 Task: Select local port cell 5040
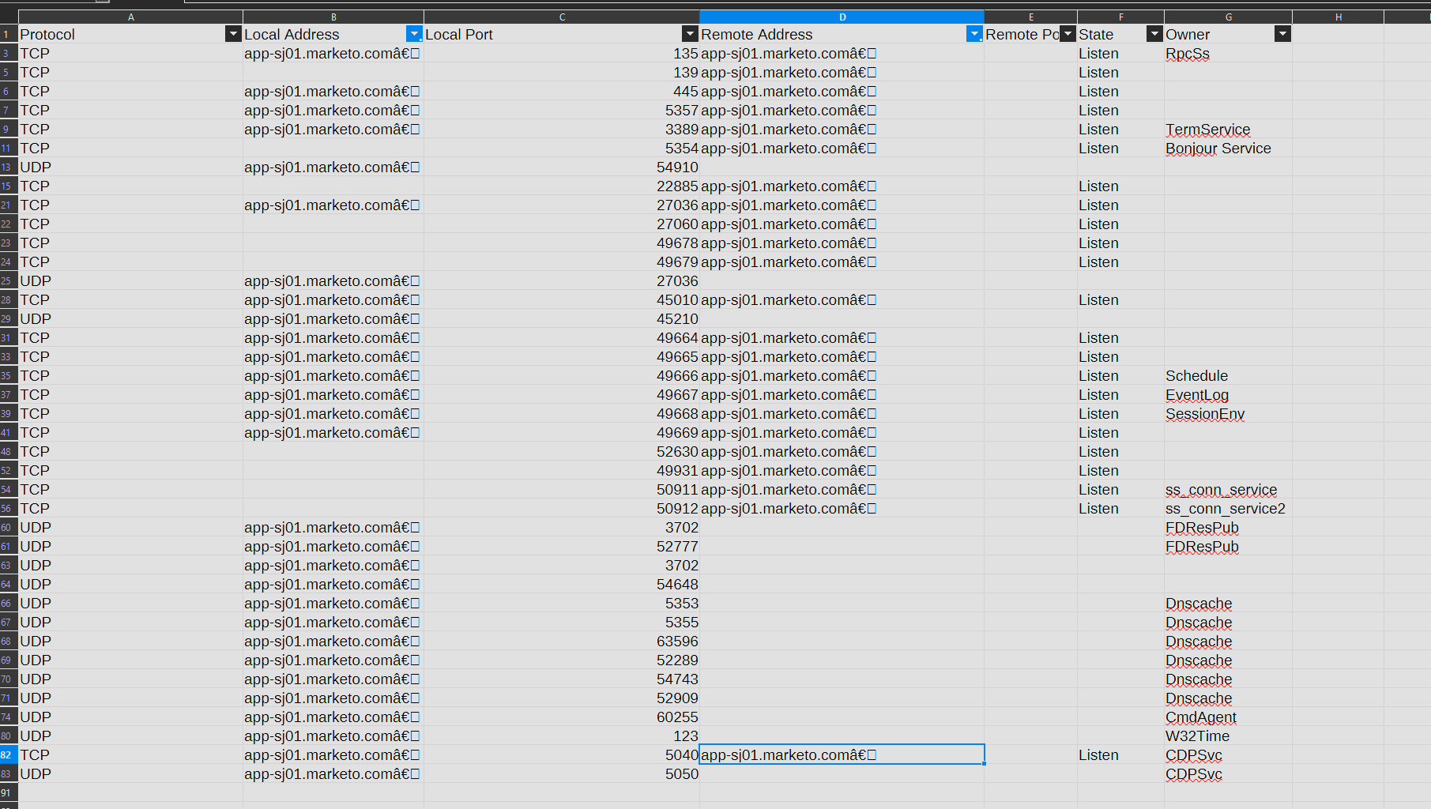click(562, 755)
